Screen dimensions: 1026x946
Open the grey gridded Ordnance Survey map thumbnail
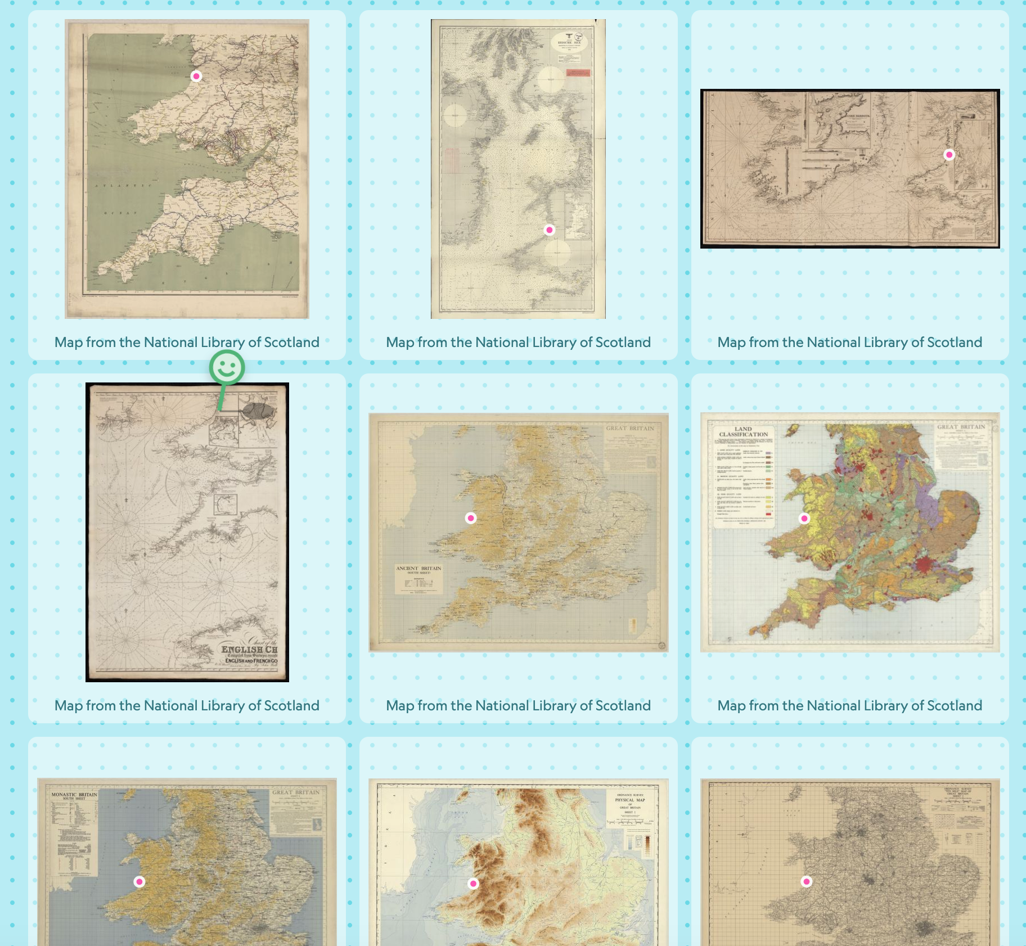pyautogui.click(x=850, y=862)
